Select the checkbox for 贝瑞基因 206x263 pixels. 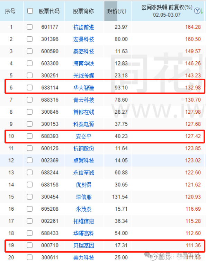click(x=30, y=245)
